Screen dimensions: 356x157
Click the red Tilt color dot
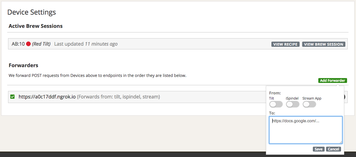tap(28, 44)
